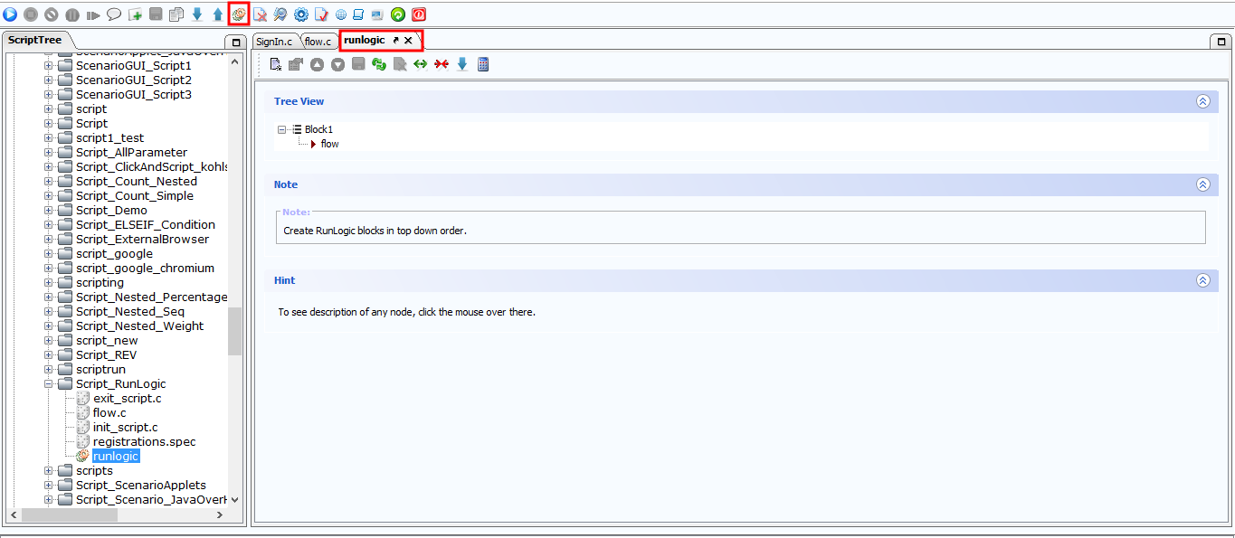Click the speech bubble comment icon
Viewport: 1235px width, 538px height.
114,14
